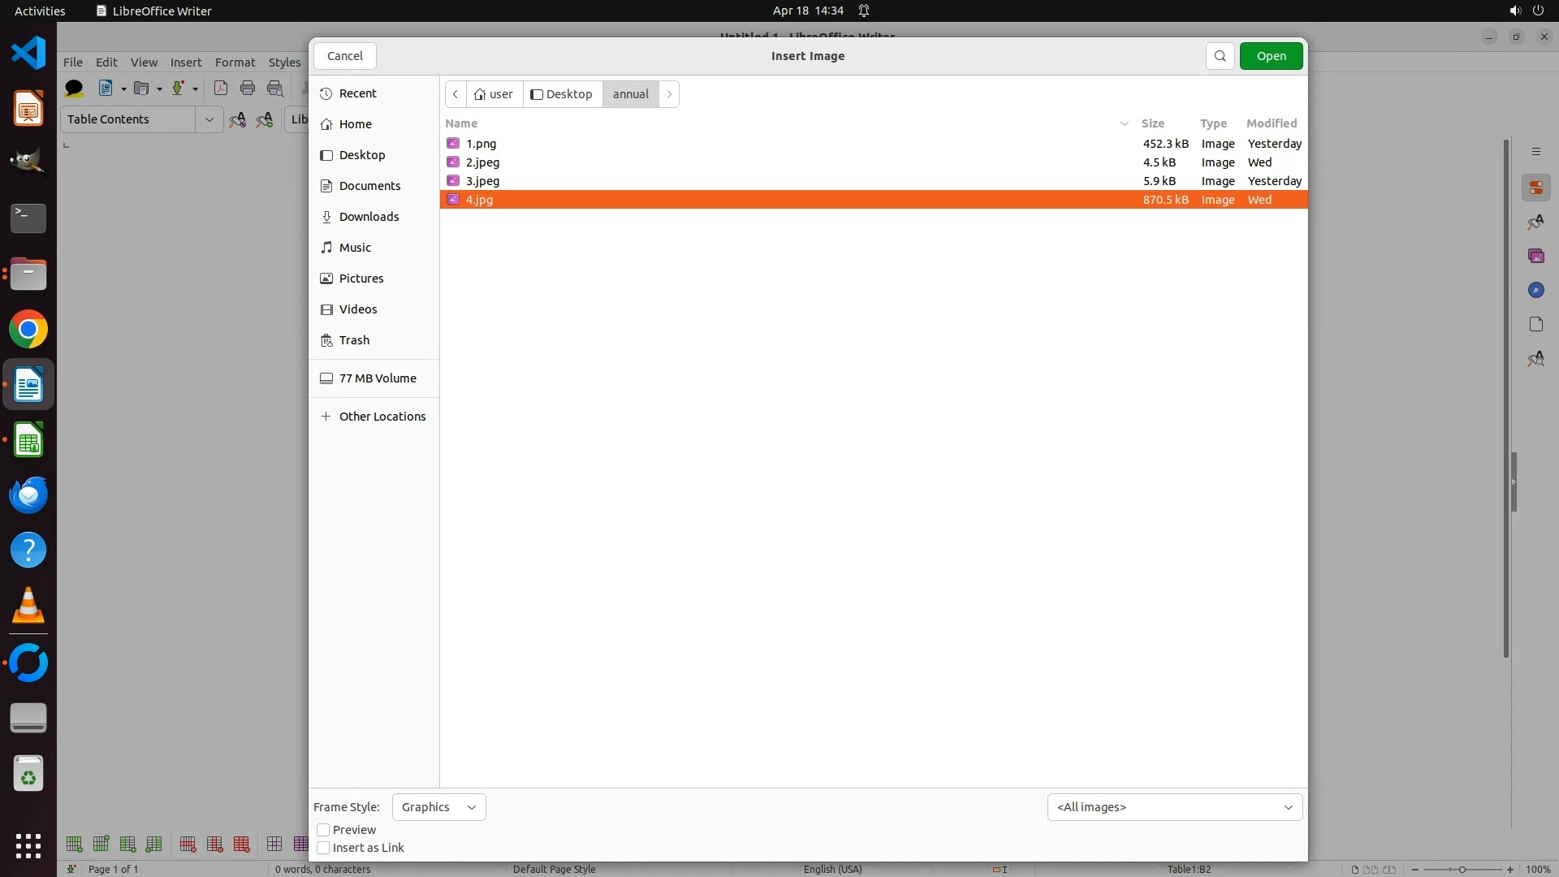
Task: Go to Pictures folder in sidebar
Action: pyautogui.click(x=361, y=279)
